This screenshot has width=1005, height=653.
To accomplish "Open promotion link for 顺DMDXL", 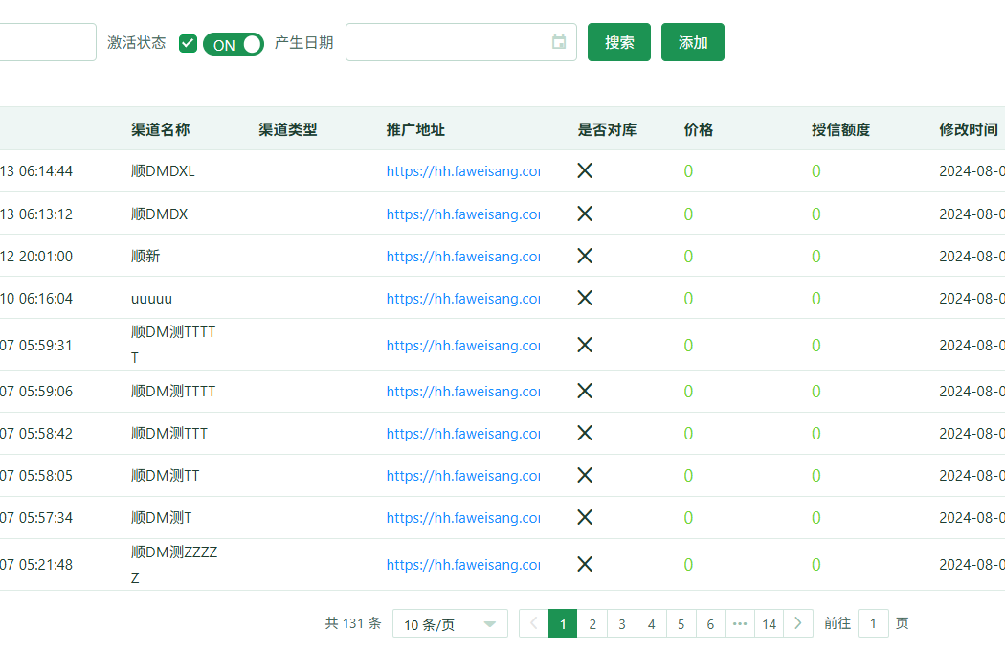I will (463, 171).
